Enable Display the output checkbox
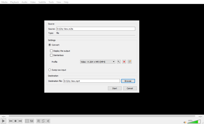Viewport: 204px width, 124px height. click(x=51, y=51)
